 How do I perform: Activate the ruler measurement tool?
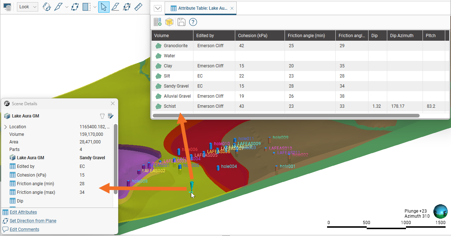pos(138,7)
